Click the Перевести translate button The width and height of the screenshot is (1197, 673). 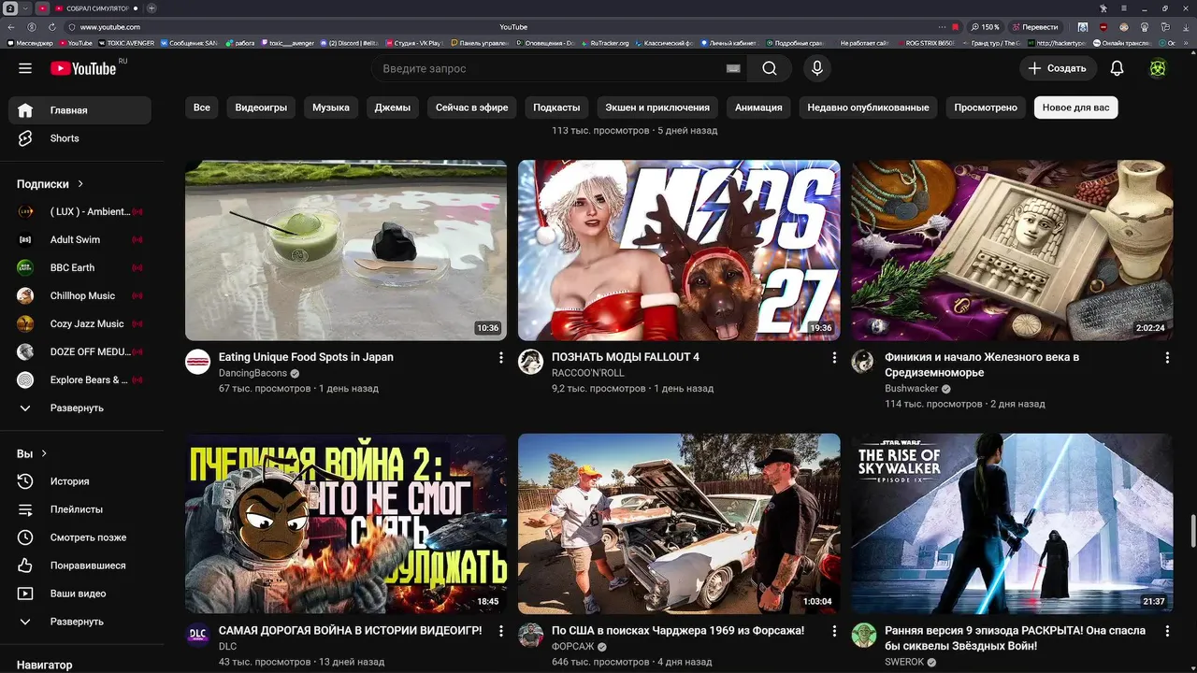[1036, 27]
